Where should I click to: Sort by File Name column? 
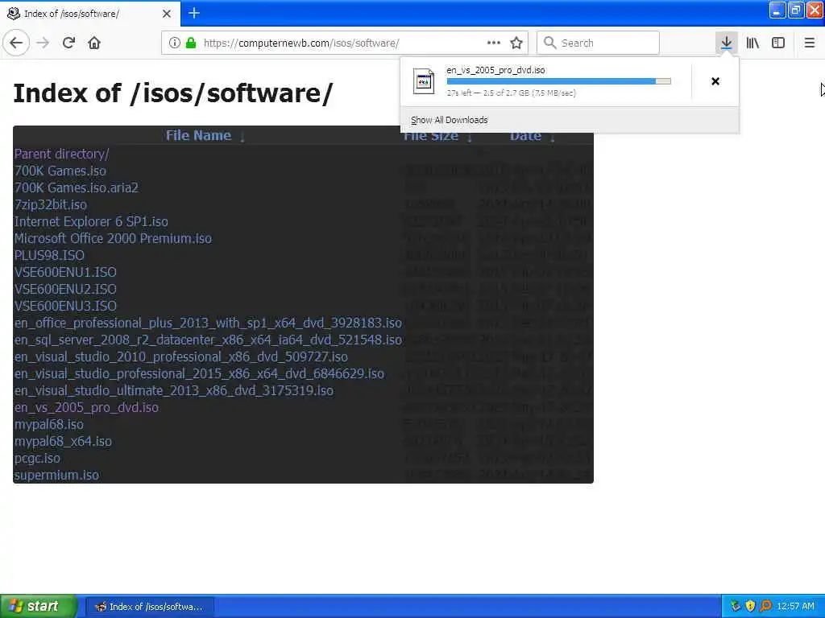point(198,135)
